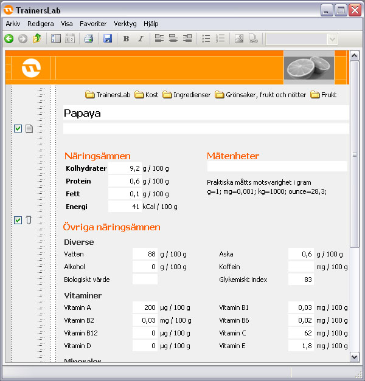Go to the Ingredienser breadcrumb folder
Screen dimensions: 365x381
186,95
